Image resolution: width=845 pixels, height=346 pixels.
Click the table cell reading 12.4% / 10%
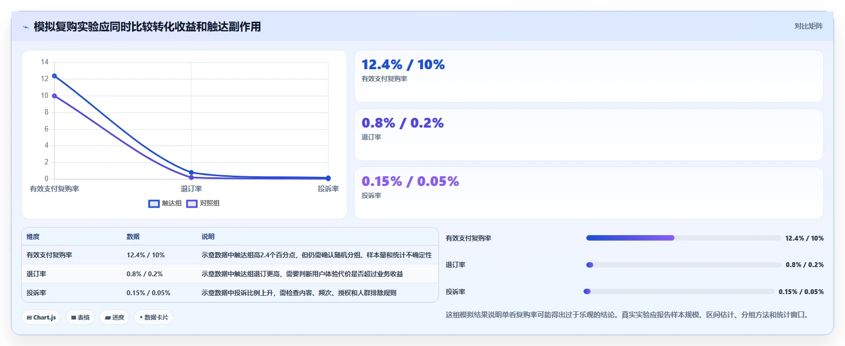click(x=146, y=255)
